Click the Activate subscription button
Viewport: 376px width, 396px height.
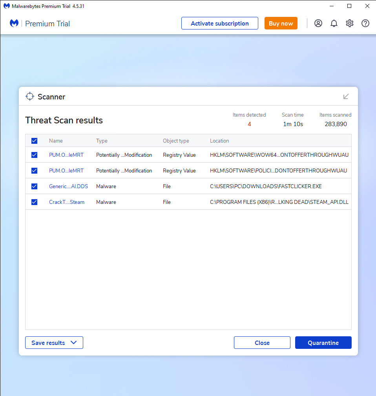pyautogui.click(x=219, y=23)
